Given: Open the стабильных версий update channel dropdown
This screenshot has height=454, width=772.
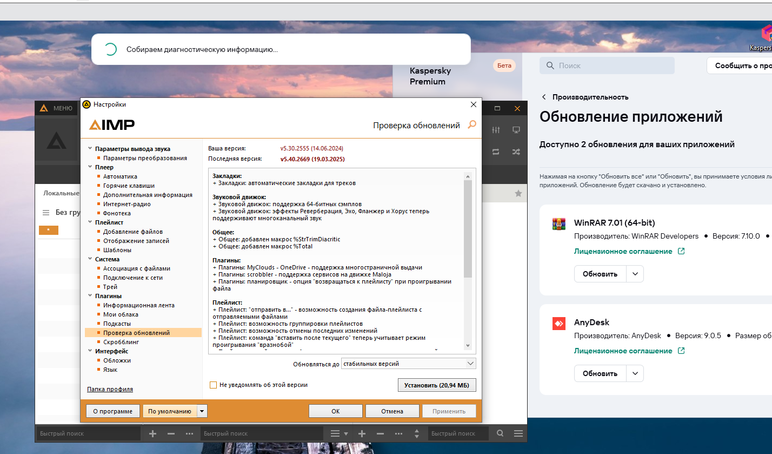Looking at the screenshot, I should coord(409,364).
